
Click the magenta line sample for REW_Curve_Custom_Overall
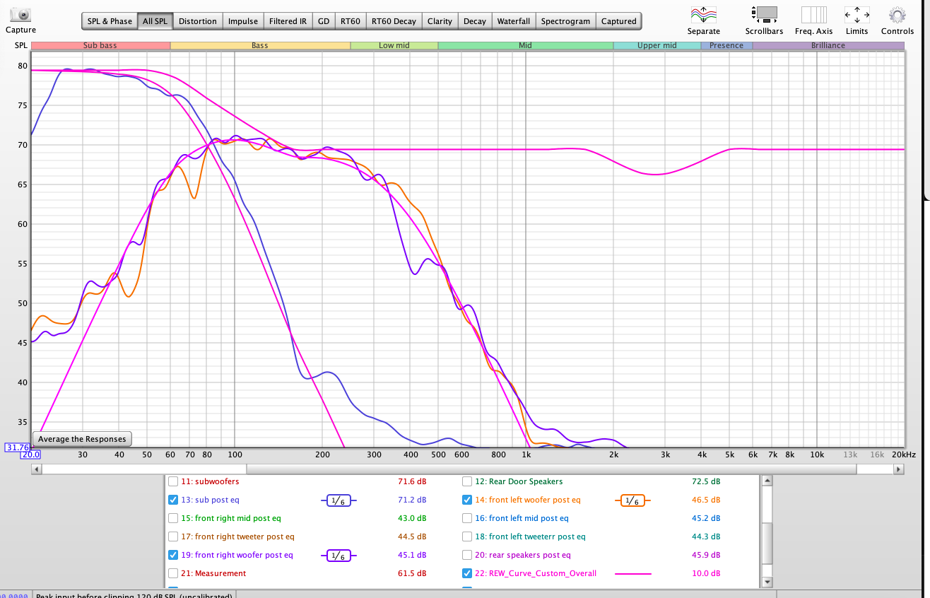click(632, 574)
